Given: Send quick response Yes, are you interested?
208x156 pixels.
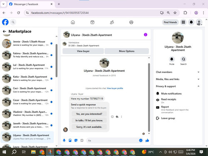Looking at the screenshot, I should [x=89, y=114].
